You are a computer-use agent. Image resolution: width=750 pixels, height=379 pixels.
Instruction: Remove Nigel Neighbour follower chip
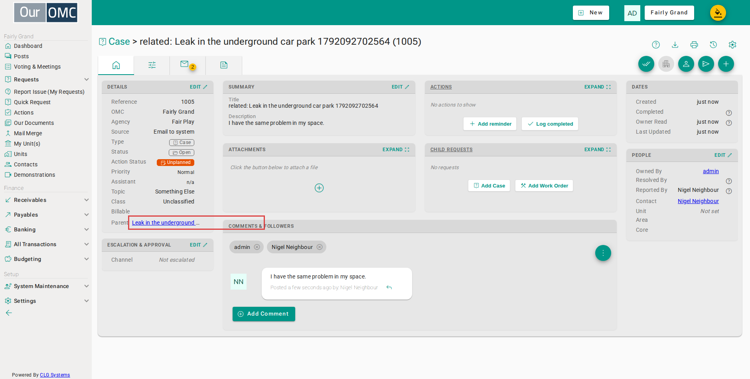pyautogui.click(x=320, y=247)
